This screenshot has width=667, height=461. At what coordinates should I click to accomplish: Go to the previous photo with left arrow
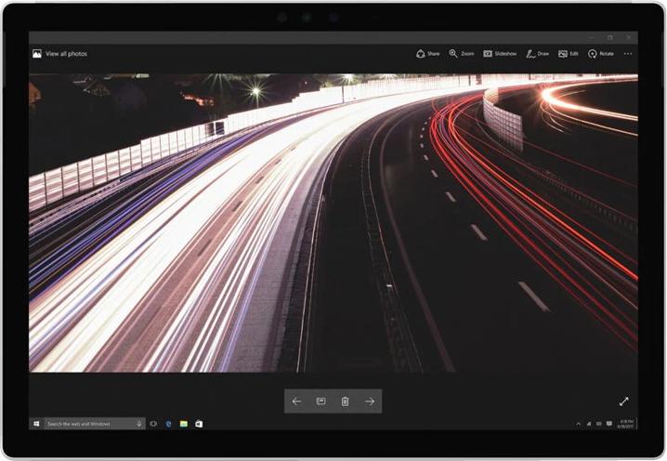(296, 402)
